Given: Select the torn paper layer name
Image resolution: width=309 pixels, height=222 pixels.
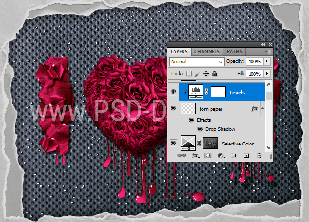Looking at the screenshot, I should [211, 109].
